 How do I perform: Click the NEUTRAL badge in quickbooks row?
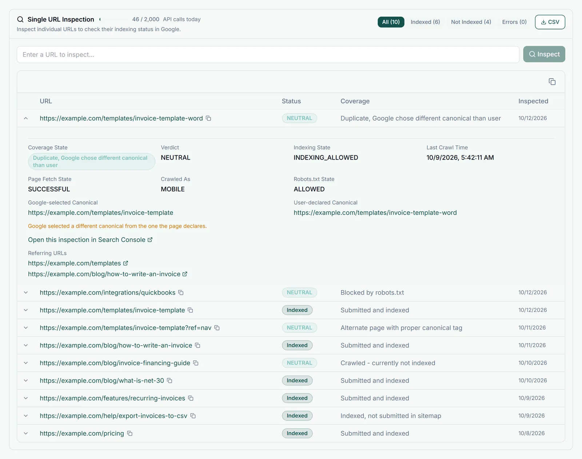299,293
